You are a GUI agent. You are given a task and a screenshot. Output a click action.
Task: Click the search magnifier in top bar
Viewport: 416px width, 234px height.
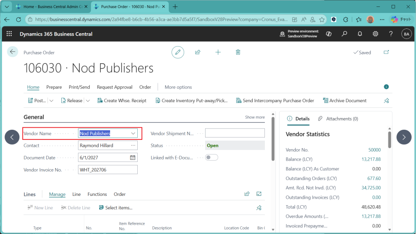tap(344, 34)
